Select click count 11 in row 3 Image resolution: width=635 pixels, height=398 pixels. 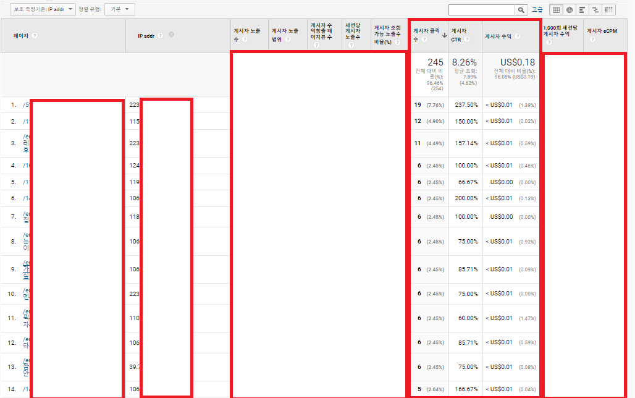tap(418, 143)
